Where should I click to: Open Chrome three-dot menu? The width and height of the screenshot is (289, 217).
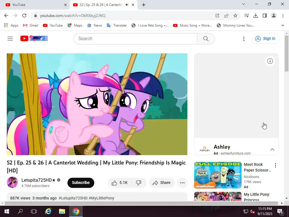[x=283, y=16]
